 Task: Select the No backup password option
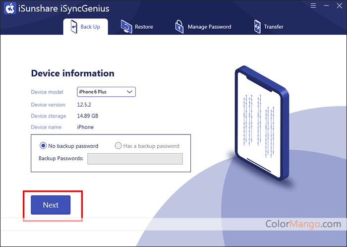(43, 146)
